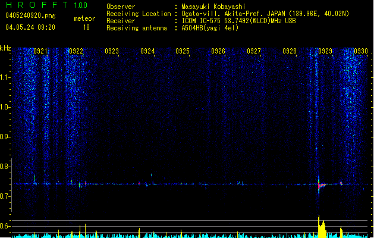The width and height of the screenshot is (374, 238).
Task: Click the 1.1 kHz axis label
Action: click(x=5, y=77)
